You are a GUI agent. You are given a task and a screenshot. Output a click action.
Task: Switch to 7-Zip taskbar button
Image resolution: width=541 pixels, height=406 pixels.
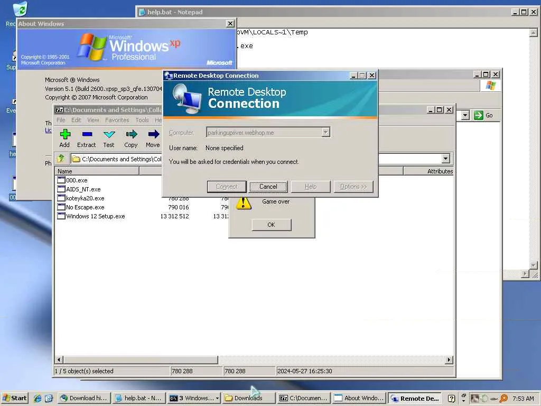click(x=304, y=398)
